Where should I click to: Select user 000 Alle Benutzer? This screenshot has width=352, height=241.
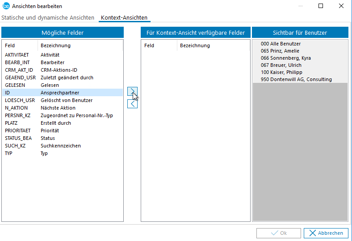pyautogui.click(x=281, y=44)
